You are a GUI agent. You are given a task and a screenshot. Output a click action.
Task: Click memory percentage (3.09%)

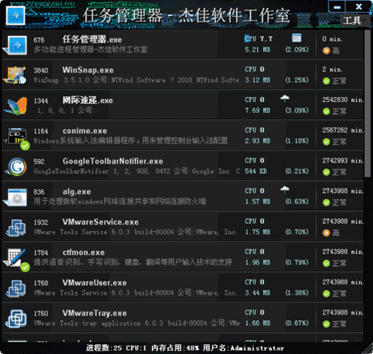pos(297,110)
